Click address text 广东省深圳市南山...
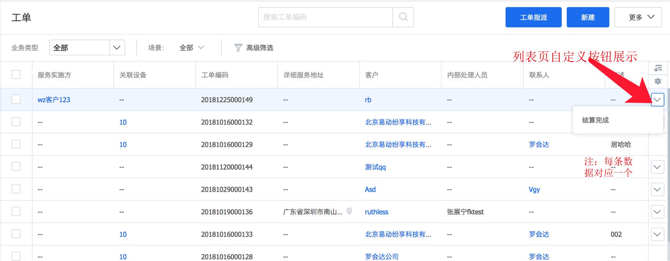Viewport: 670px width, 261px height. point(313,212)
